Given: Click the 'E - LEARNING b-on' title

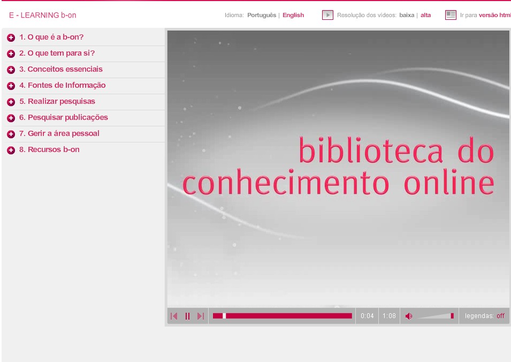Looking at the screenshot, I should [43, 15].
